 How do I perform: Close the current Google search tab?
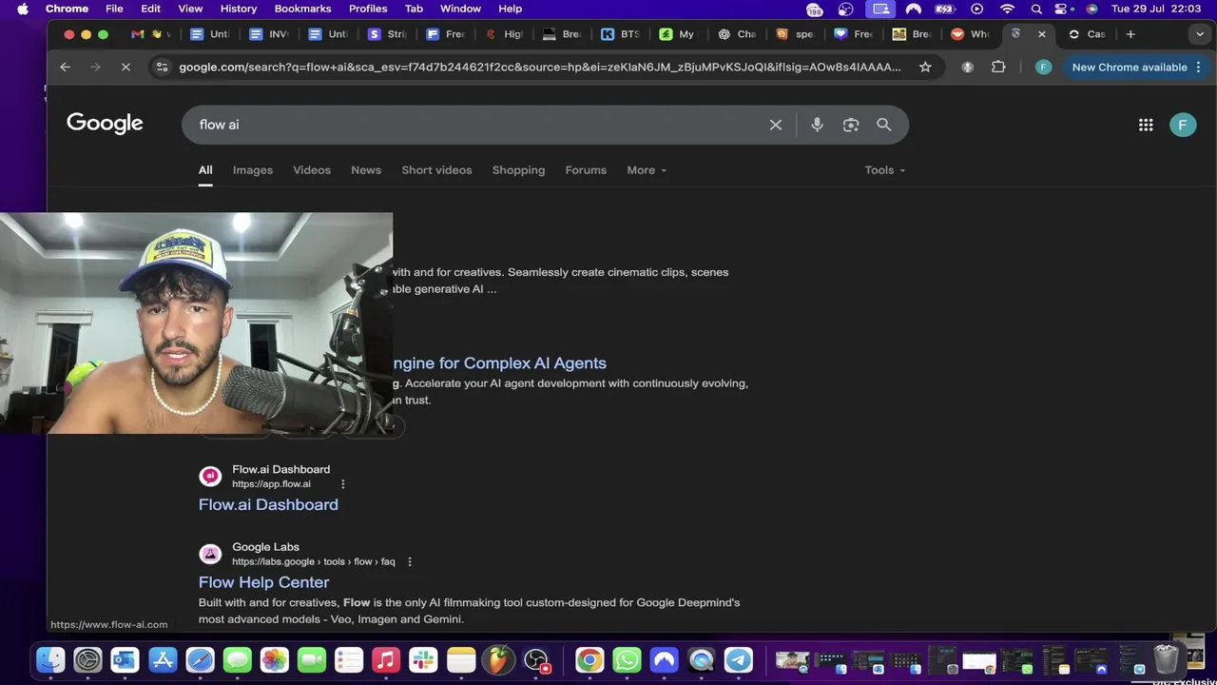click(x=1042, y=34)
